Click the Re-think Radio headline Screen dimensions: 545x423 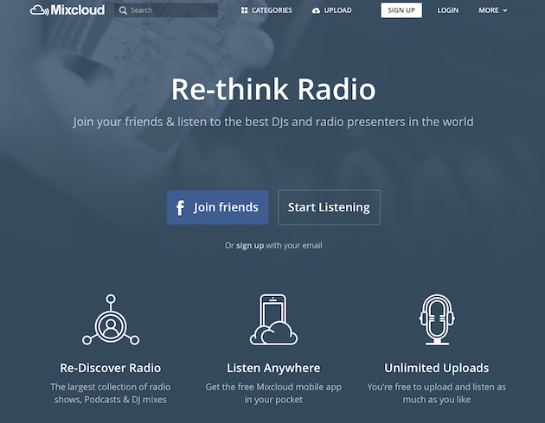(273, 89)
